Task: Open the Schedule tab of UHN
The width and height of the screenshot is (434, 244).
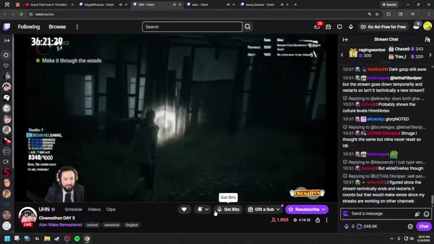Action: coord(73,209)
